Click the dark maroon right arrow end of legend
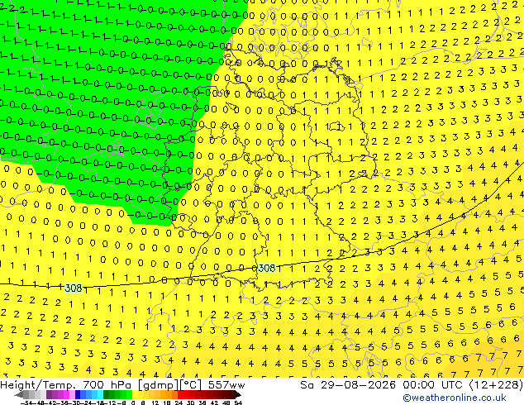The width and height of the screenshot is (524, 405). (237, 394)
